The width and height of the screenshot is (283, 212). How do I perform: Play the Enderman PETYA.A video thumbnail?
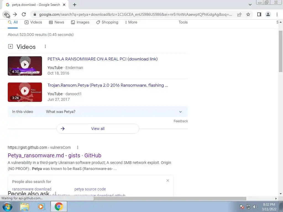click(25, 66)
